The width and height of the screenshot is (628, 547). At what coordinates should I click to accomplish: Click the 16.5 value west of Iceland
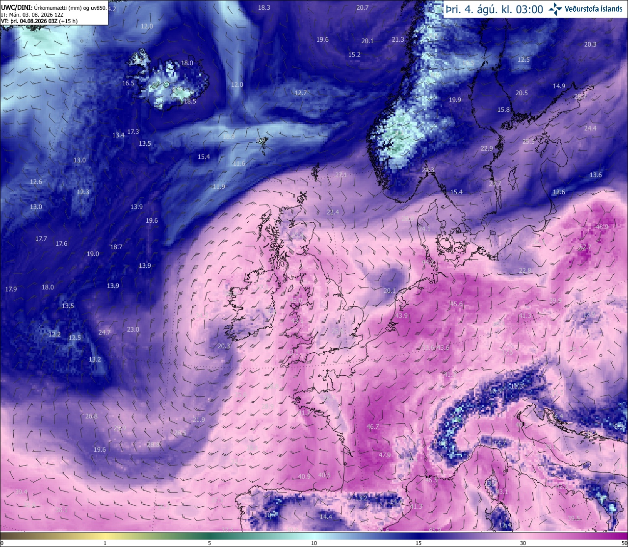[x=128, y=83]
